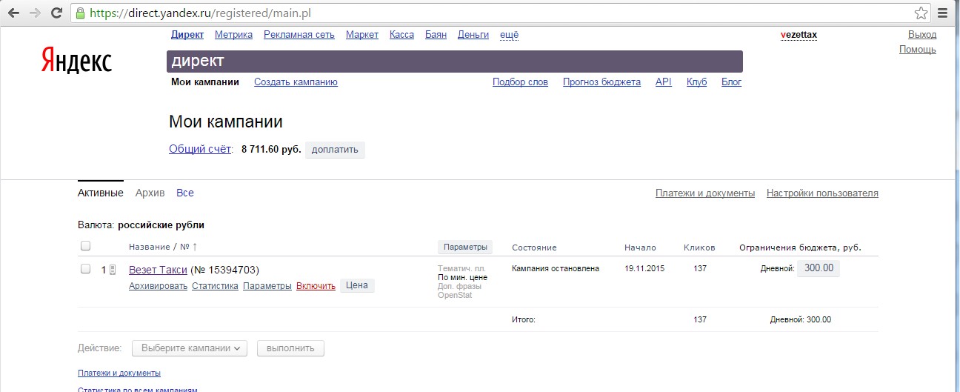Image resolution: width=960 pixels, height=392 pixels.
Task: Sort by the Название / № arrow header
Action: pos(164,247)
